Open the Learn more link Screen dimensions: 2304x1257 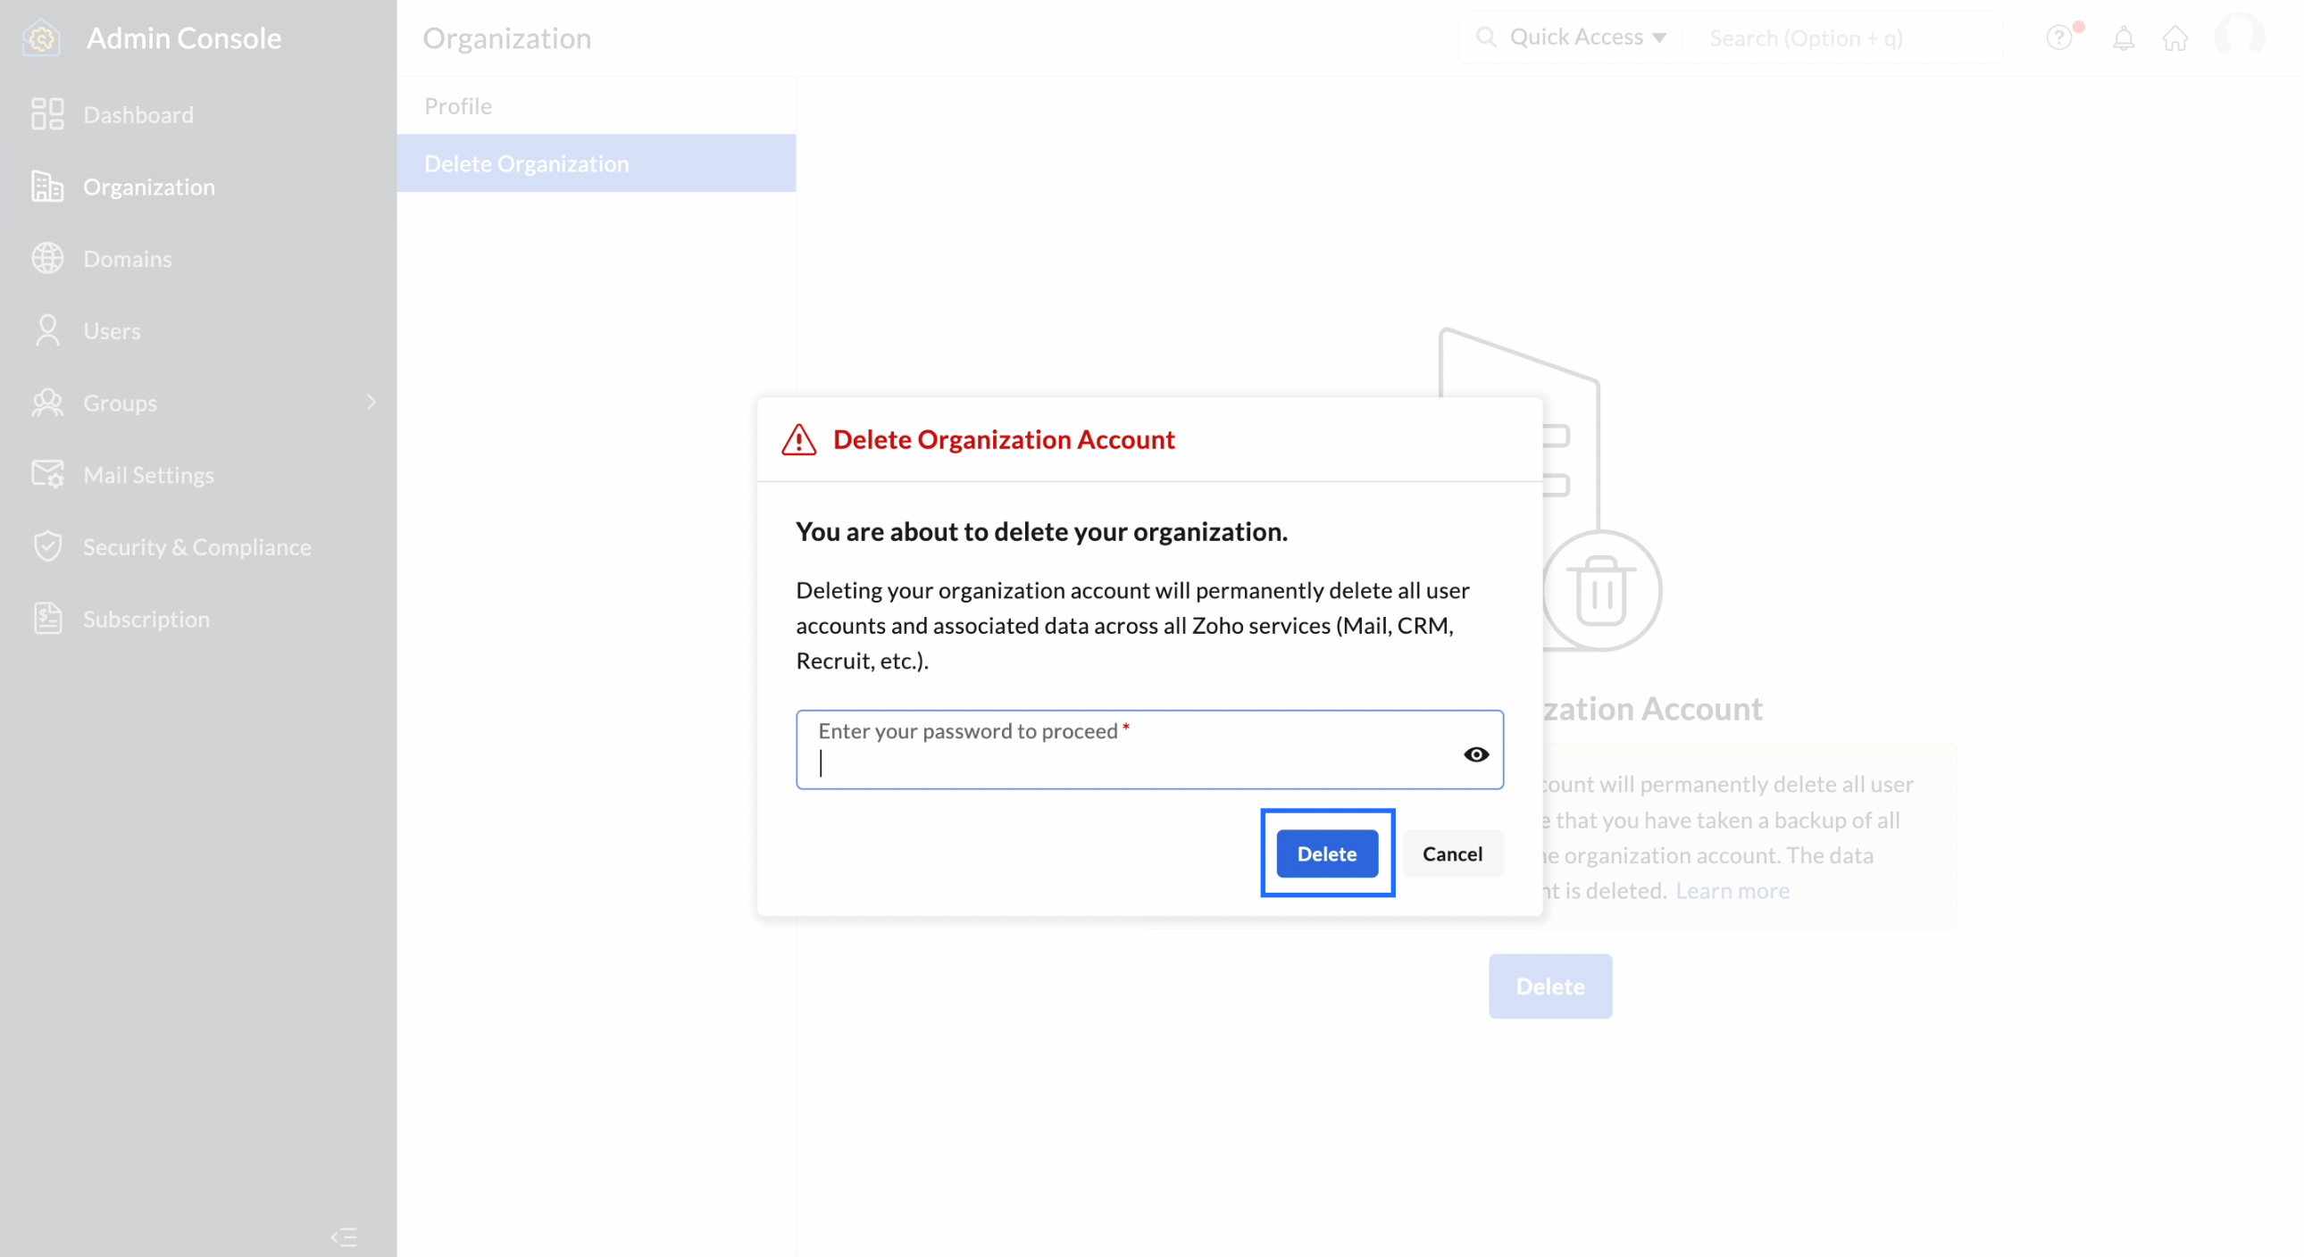[1732, 890]
